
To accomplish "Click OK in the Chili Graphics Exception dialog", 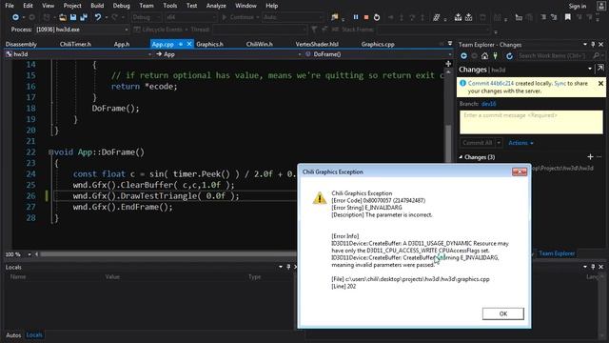I will 503,313.
